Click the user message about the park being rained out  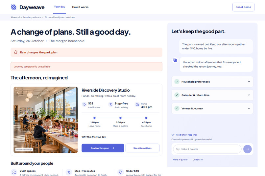216,46
